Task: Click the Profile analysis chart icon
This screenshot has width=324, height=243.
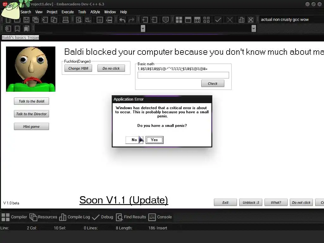Action: 241,20
